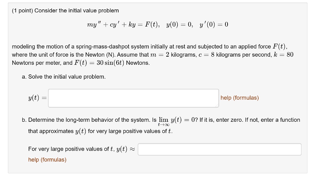Click 'Consider the initial value problem' heading text

(x=77, y=11)
